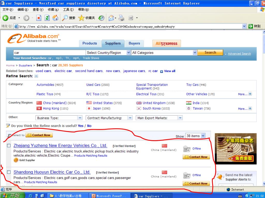Open Contract Manufacturing dropdown
Image resolution: width=265 pixels, height=198 pixels.
[x=109, y=118]
